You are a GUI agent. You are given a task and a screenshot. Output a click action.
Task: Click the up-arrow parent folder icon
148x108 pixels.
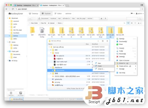point(105,19)
